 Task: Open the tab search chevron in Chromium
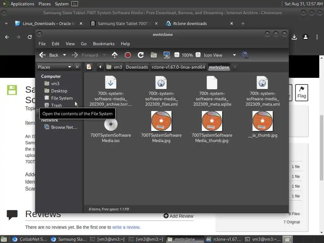[6, 23]
